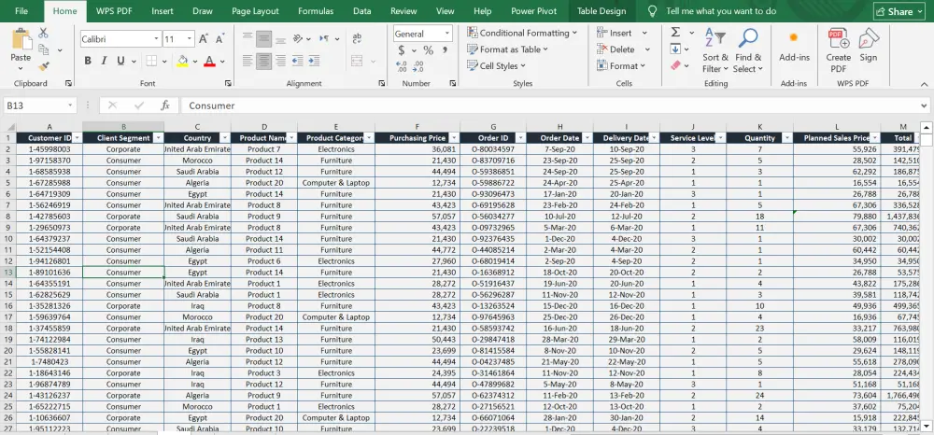934x435 pixels.
Task: Apply the red font color A
Action: coord(209,61)
